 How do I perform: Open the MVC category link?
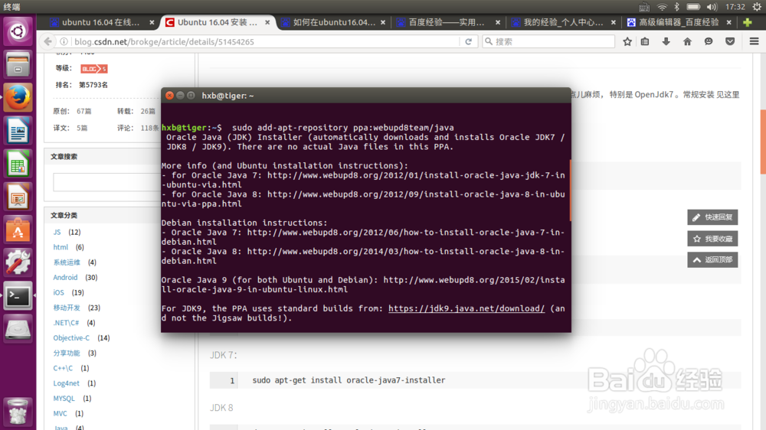pos(60,413)
